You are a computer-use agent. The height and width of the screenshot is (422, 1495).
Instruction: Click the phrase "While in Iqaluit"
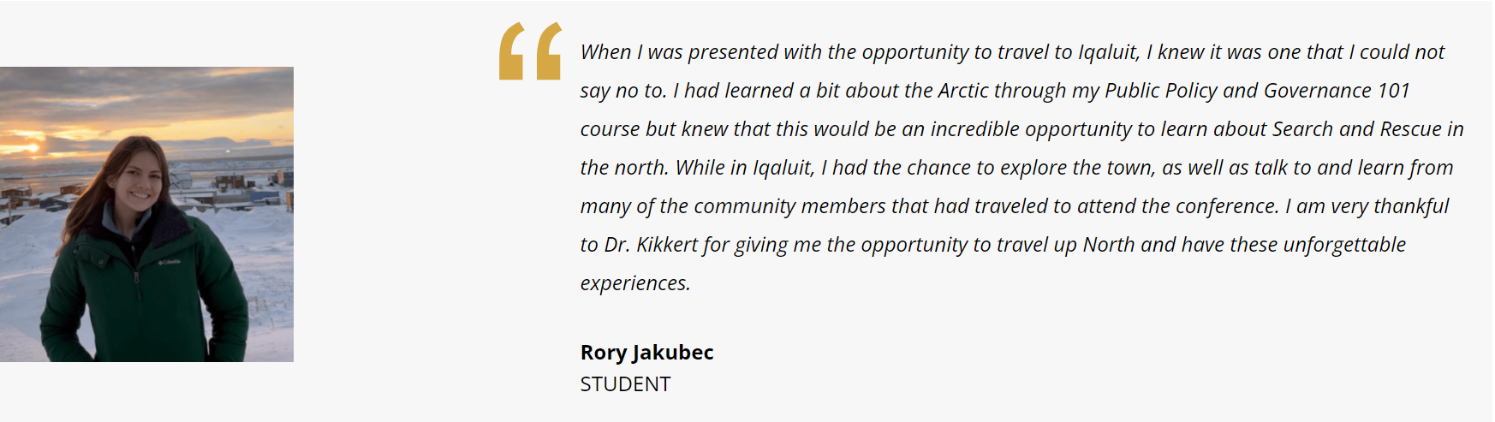(744, 168)
